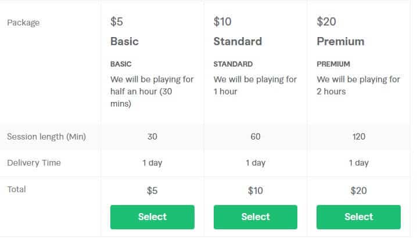Select the Basic $5 package
The height and width of the screenshot is (238, 417).
152,217
